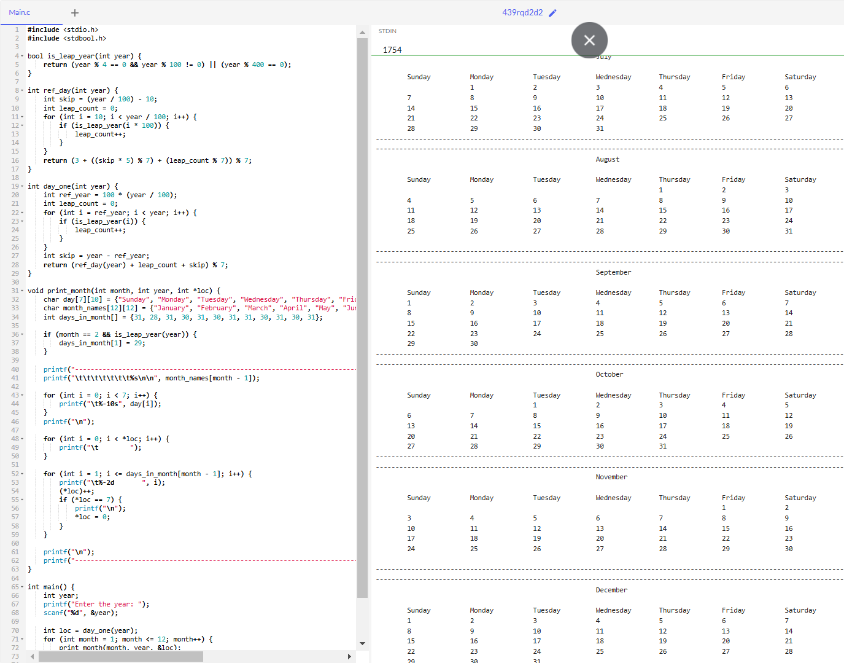Collapse the main function at line 65
This screenshot has height=663, width=844.
click(23, 587)
